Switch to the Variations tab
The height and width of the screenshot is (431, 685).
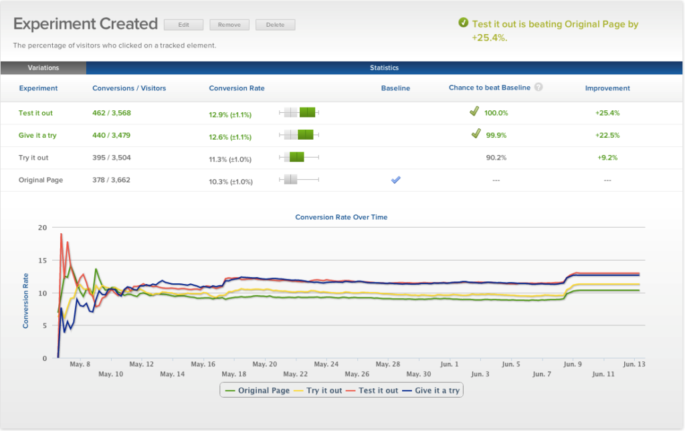click(x=43, y=67)
